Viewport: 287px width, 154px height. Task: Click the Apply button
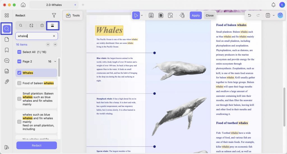[196, 16]
